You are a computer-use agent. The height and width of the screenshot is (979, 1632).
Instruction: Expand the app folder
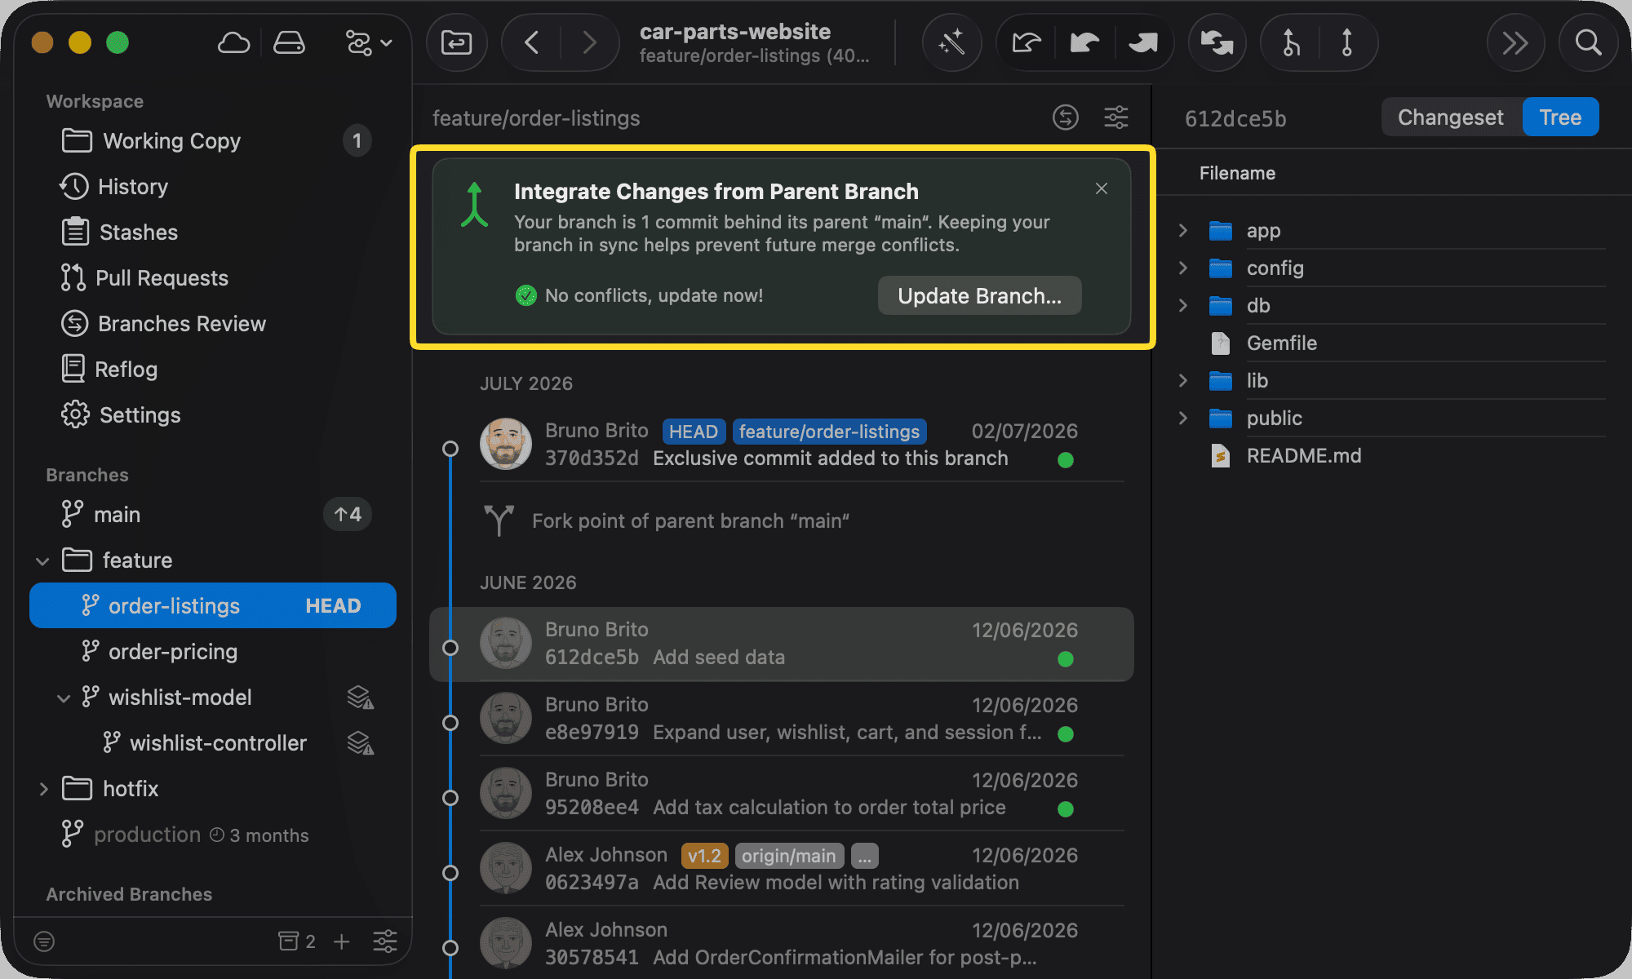(x=1183, y=231)
